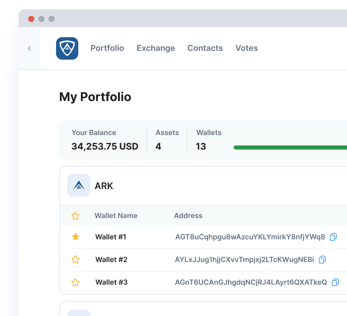Open the Contacts page
The image size is (347, 316).
pyautogui.click(x=205, y=48)
